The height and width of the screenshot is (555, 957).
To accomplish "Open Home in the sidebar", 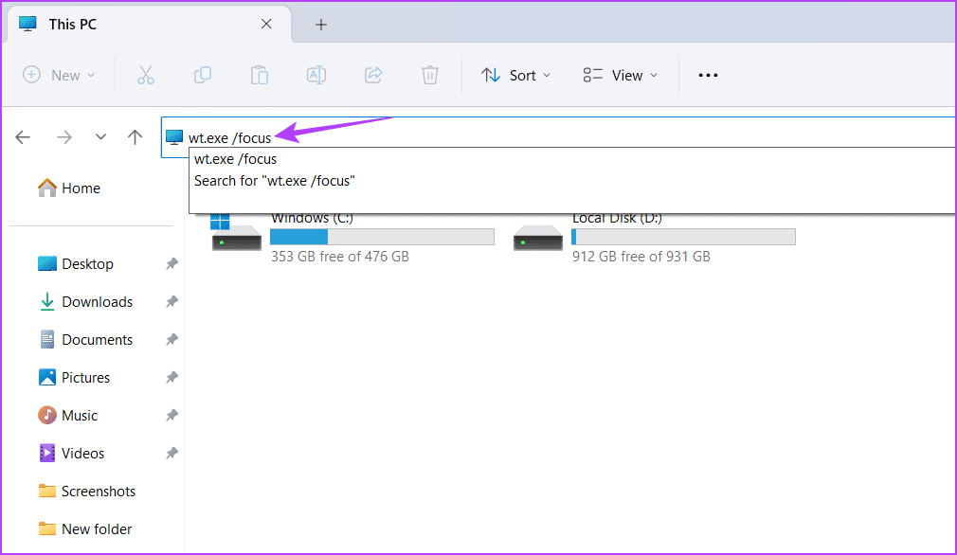I will click(68, 188).
